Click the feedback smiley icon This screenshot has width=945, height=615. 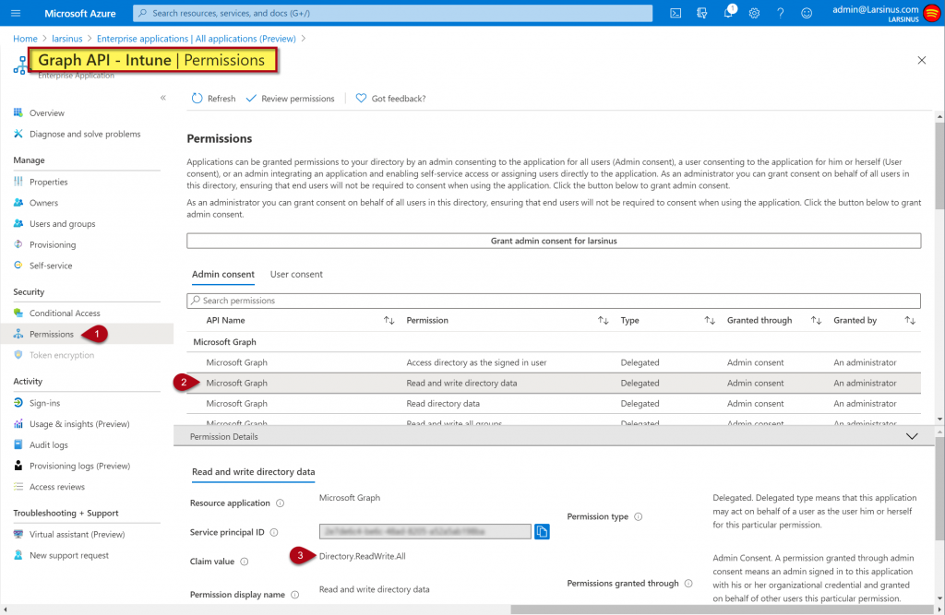pos(807,13)
